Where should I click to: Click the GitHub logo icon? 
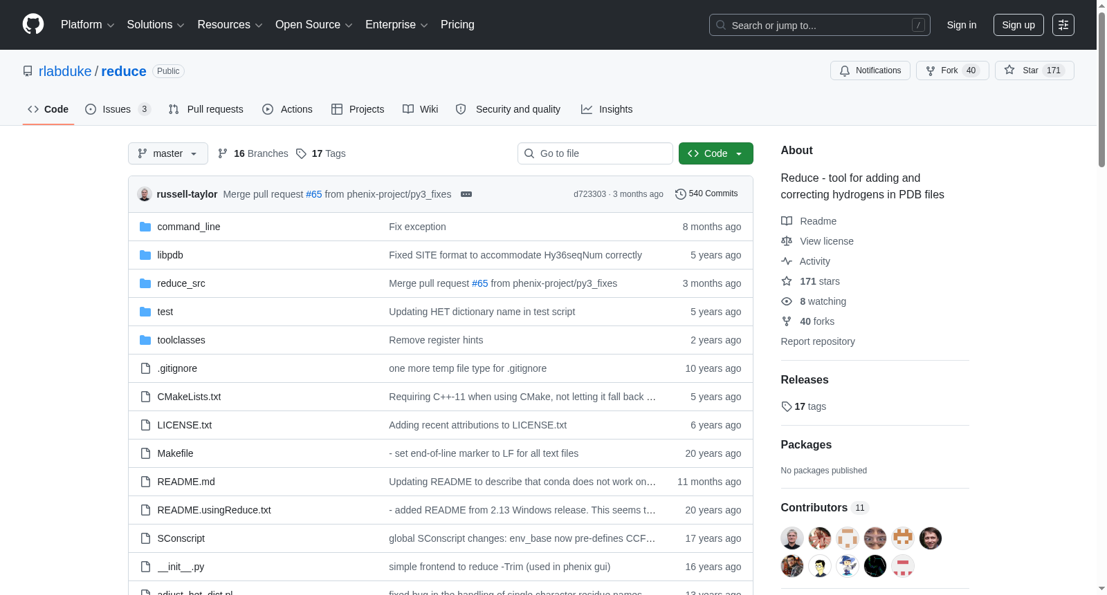(x=33, y=25)
